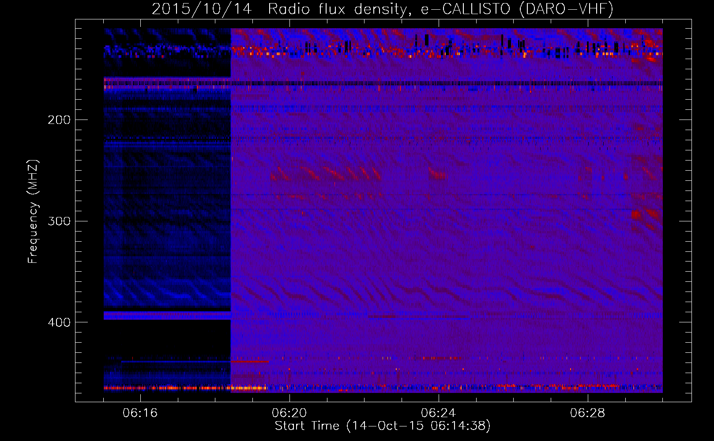Viewport: 714px width, 441px height.
Task: Click the 'Frequency (MHZ)' axis title
Action: click(x=33, y=212)
